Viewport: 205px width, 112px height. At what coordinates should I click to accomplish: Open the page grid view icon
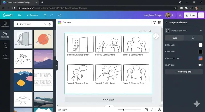147,110
